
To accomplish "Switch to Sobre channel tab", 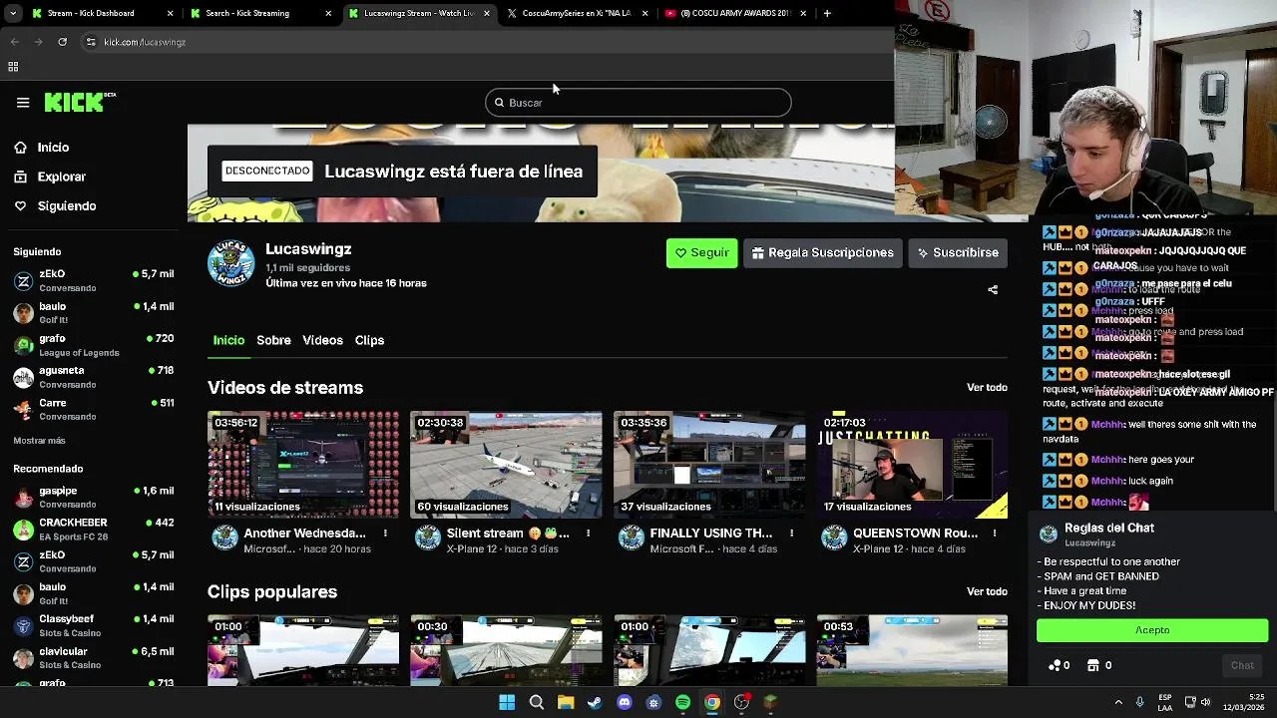I will [x=273, y=340].
